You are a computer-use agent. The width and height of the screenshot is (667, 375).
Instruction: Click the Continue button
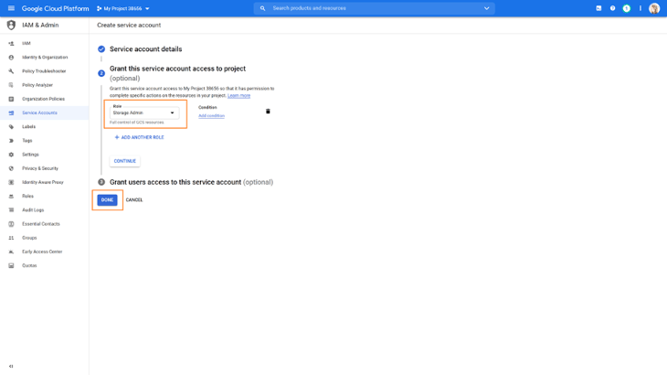click(x=124, y=161)
